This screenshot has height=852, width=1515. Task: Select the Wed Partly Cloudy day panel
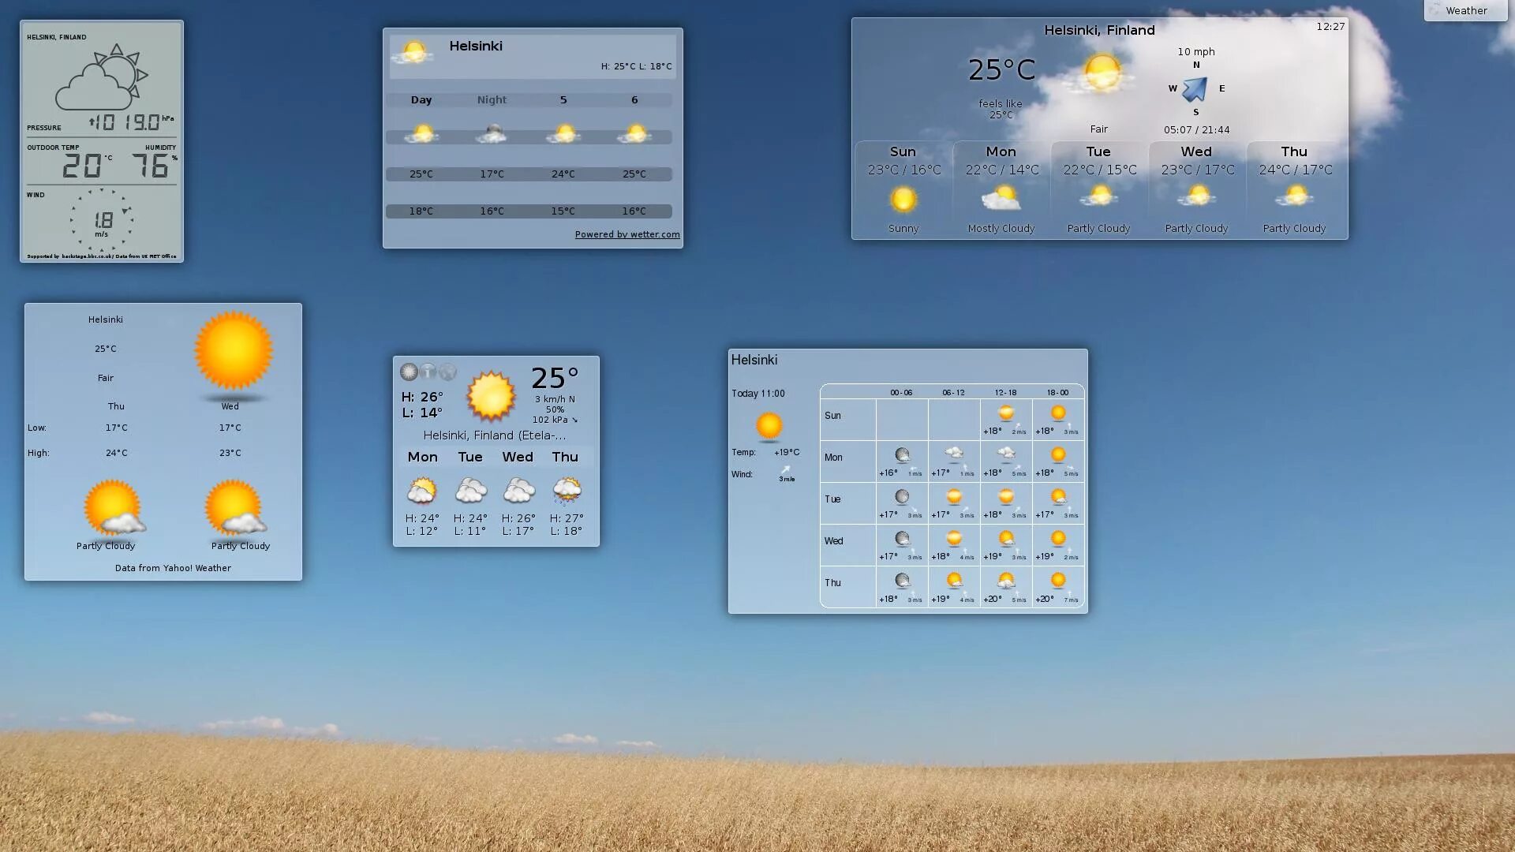1196,189
